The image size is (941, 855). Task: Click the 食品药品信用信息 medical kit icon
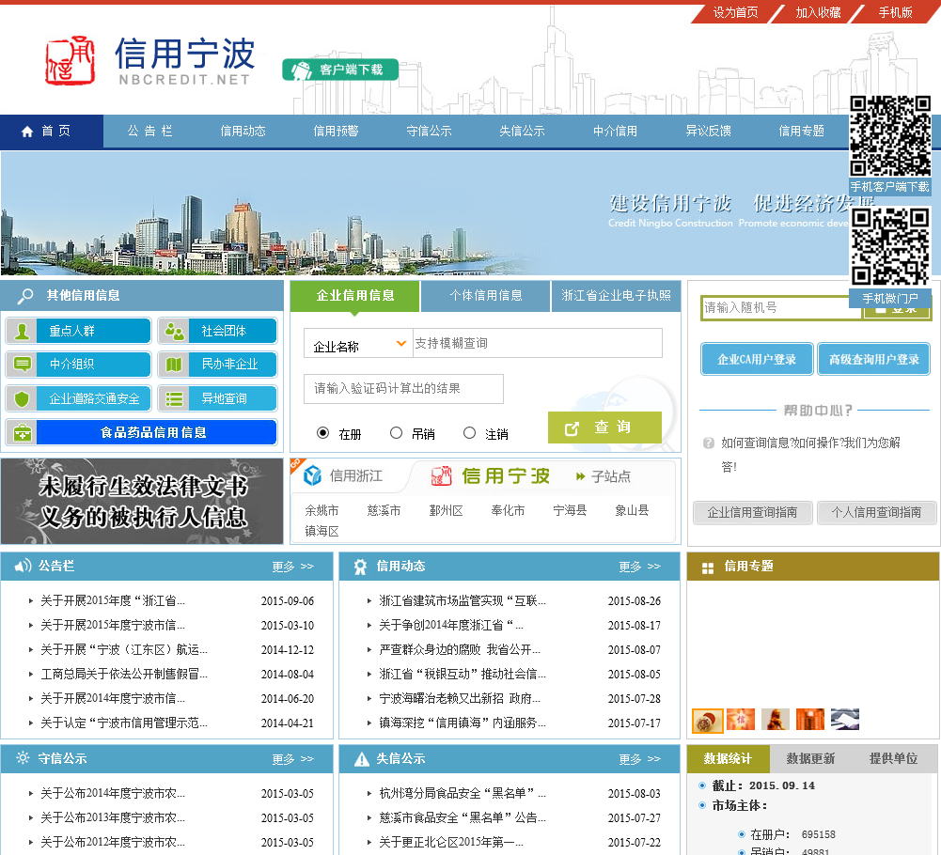[x=23, y=432]
